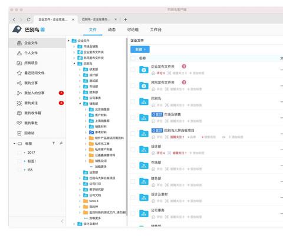Click 企业发布文件夹 folder icon in list
The height and width of the screenshot is (238, 283).
pyautogui.click(x=144, y=70)
